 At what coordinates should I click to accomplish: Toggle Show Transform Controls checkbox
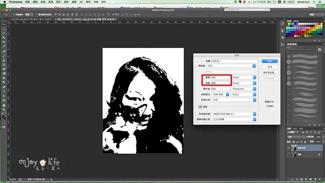pyautogui.click(x=37, y=15)
